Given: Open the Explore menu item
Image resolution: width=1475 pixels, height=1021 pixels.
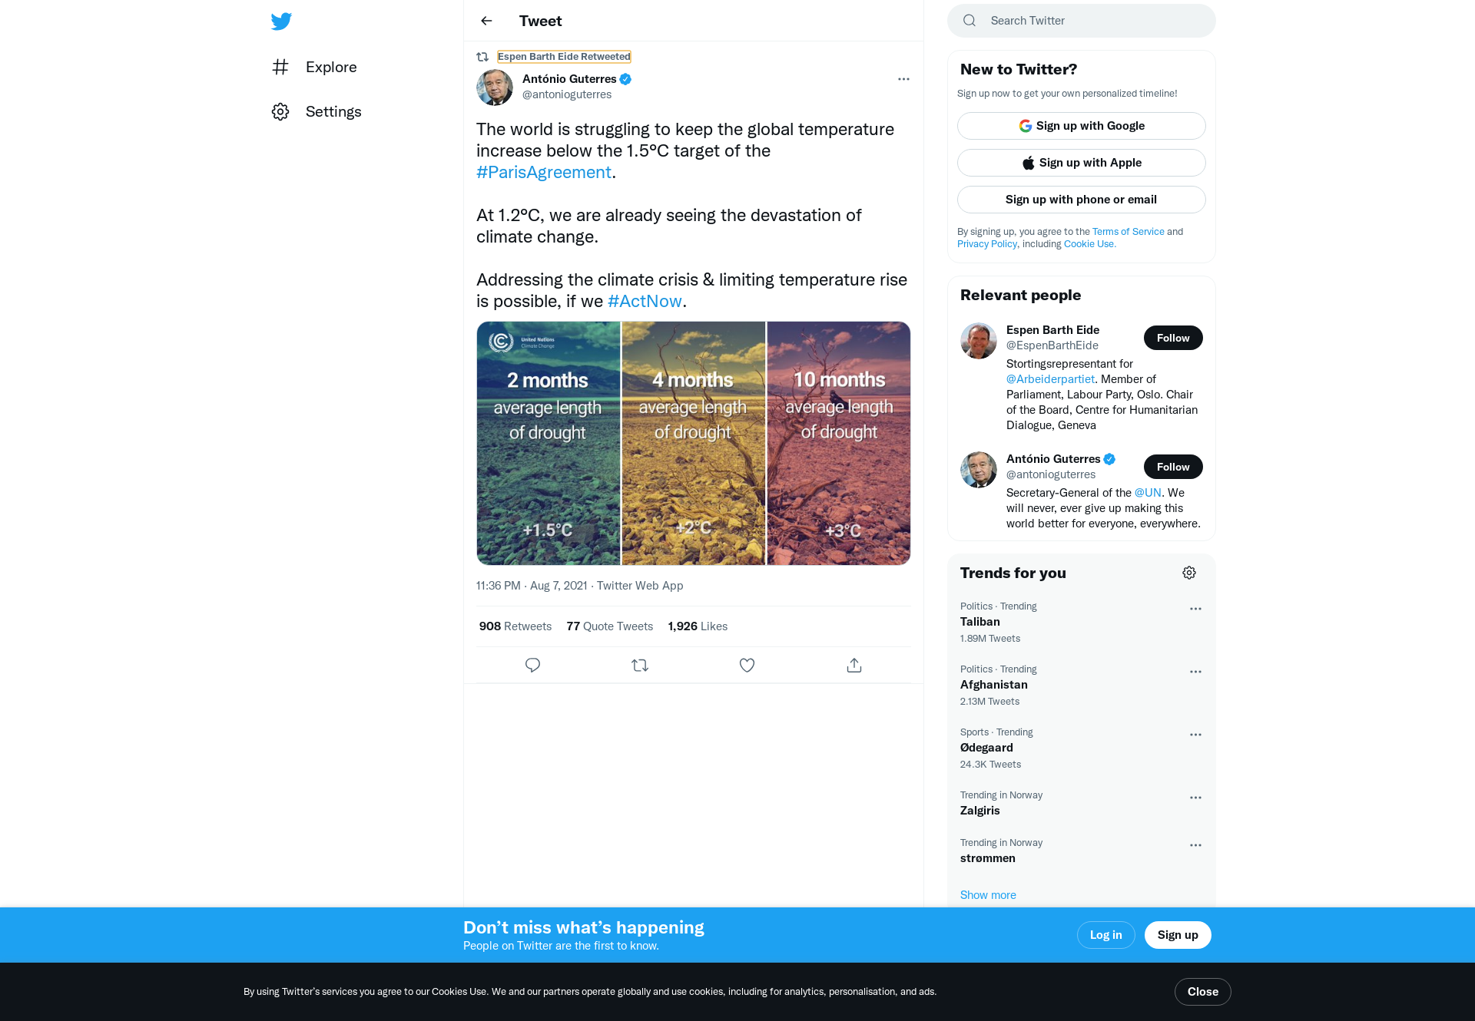Looking at the screenshot, I should pos(315,67).
